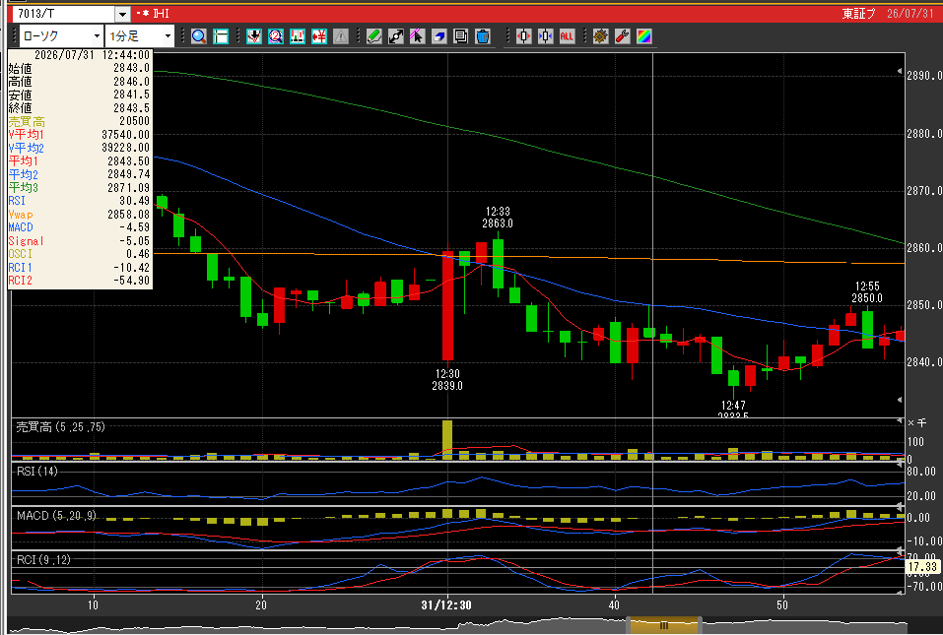Click the RCI1 -10.42 row
This screenshot has height=635, width=943.
[x=80, y=268]
